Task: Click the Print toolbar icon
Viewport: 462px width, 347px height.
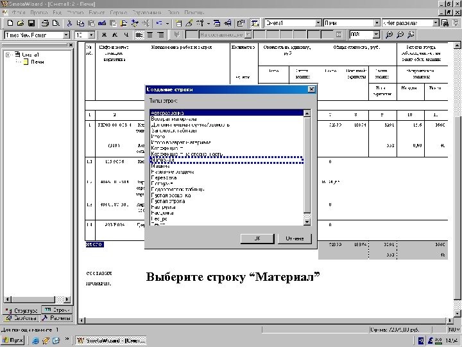Action: 45,23
